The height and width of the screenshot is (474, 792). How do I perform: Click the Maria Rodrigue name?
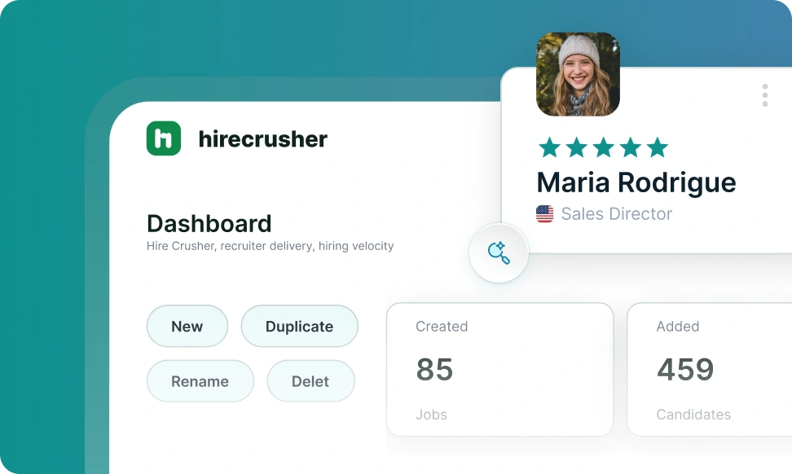click(x=636, y=182)
